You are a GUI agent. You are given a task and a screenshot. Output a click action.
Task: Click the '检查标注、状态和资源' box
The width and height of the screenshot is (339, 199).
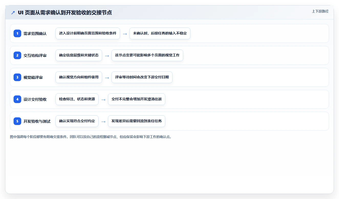(x=77, y=99)
